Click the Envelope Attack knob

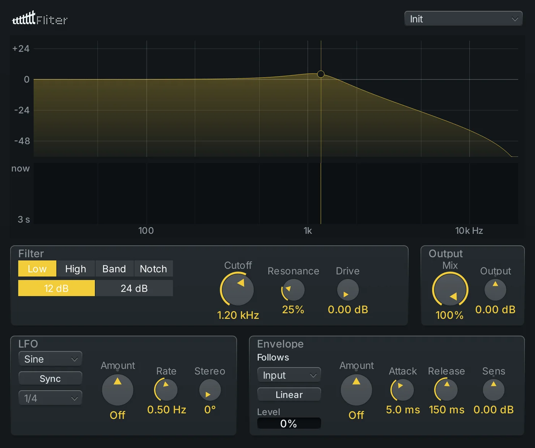pyautogui.click(x=402, y=390)
